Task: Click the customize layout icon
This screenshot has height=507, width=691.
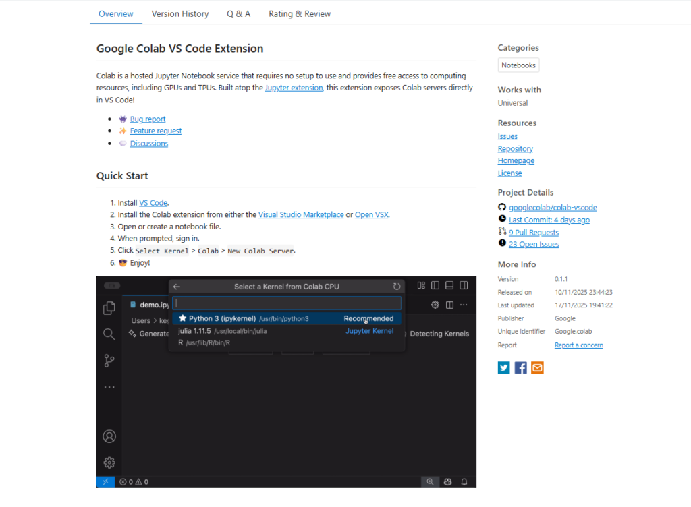Action: coord(421,285)
